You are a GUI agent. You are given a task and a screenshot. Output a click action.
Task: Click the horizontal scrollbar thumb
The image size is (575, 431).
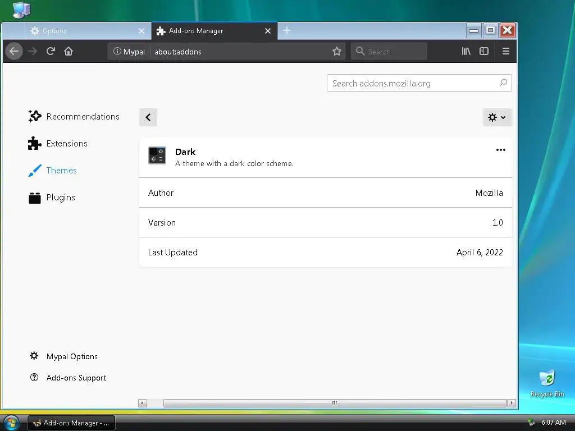tap(335, 403)
